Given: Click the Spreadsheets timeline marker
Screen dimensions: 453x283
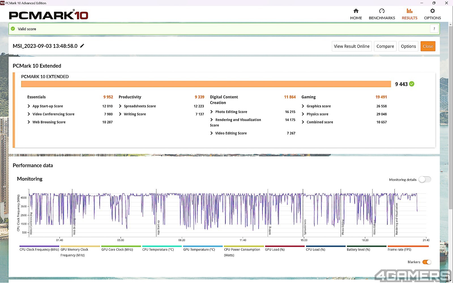Looking at the screenshot, I should coord(305,227).
